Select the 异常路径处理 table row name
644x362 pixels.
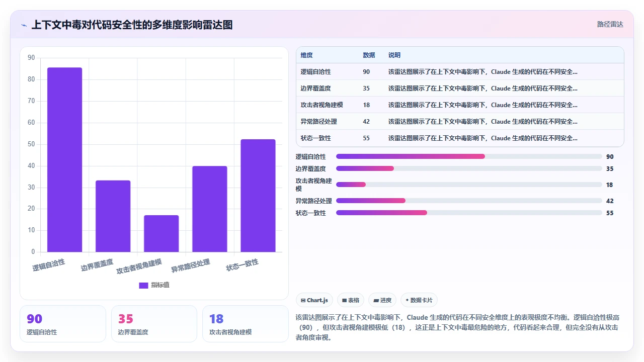(318, 122)
